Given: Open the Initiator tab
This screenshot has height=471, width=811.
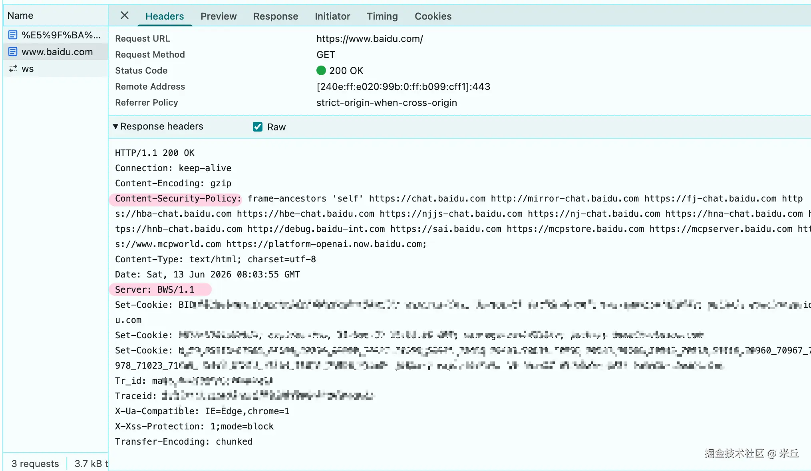Looking at the screenshot, I should [332, 16].
